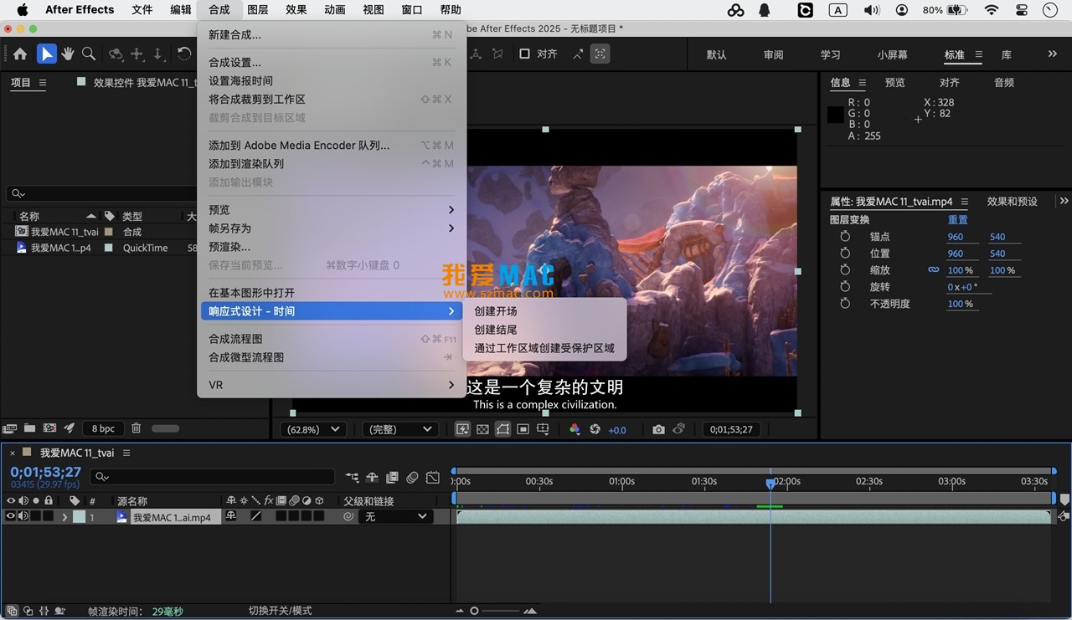1072x620 pixels.
Task: Open the resolution (完整) dropdown
Action: (401, 429)
